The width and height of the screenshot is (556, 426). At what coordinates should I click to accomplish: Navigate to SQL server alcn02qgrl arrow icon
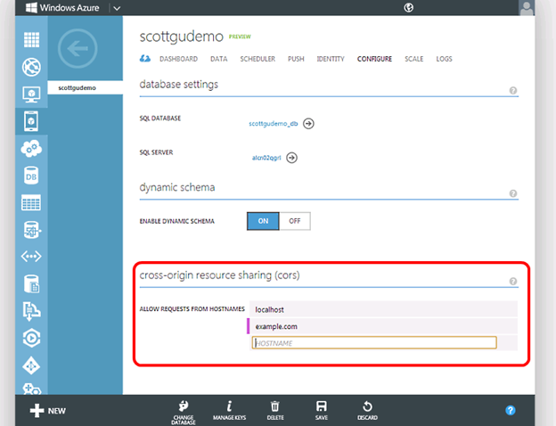click(292, 158)
